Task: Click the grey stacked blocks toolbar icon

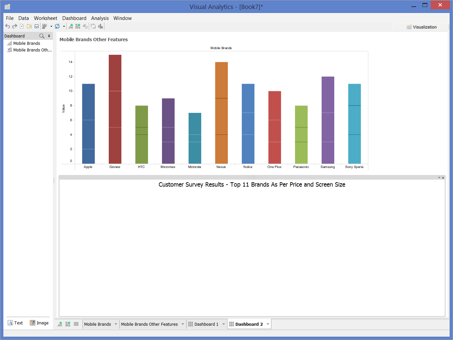Action: [100, 26]
